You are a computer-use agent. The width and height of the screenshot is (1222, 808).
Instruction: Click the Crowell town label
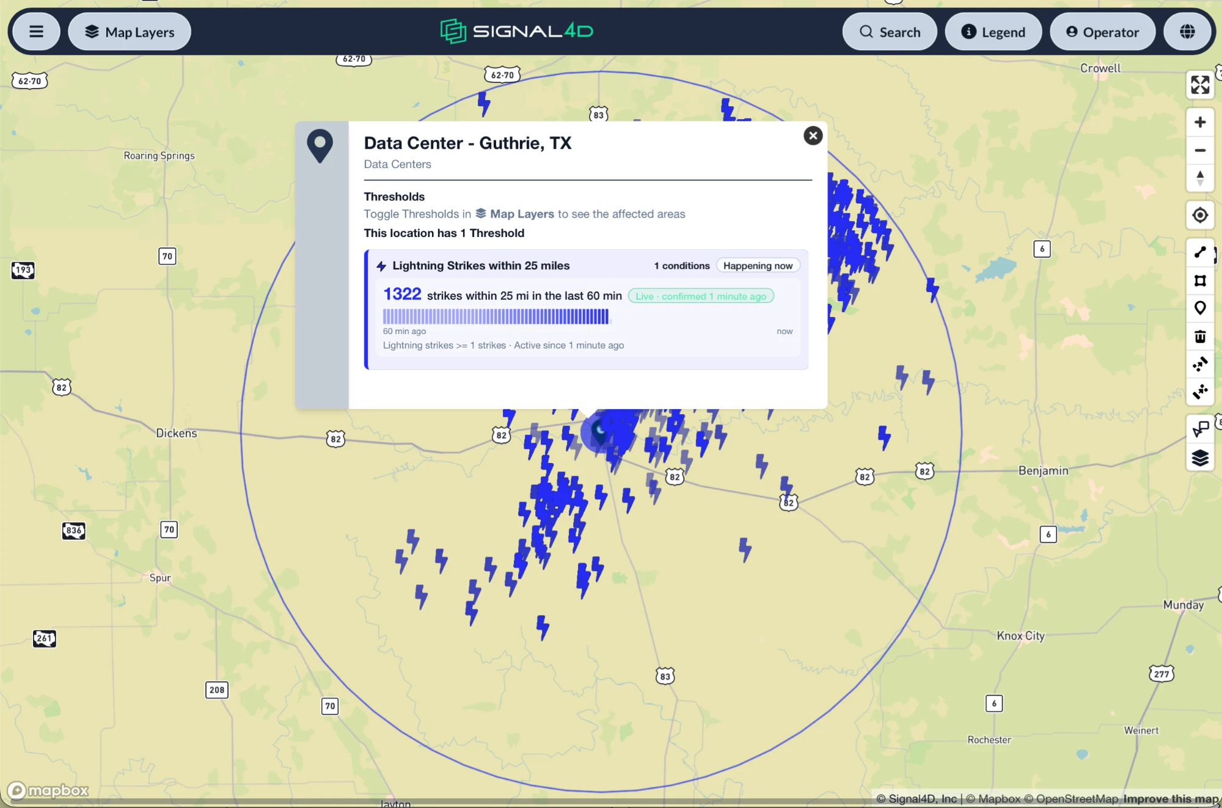[x=1100, y=68]
